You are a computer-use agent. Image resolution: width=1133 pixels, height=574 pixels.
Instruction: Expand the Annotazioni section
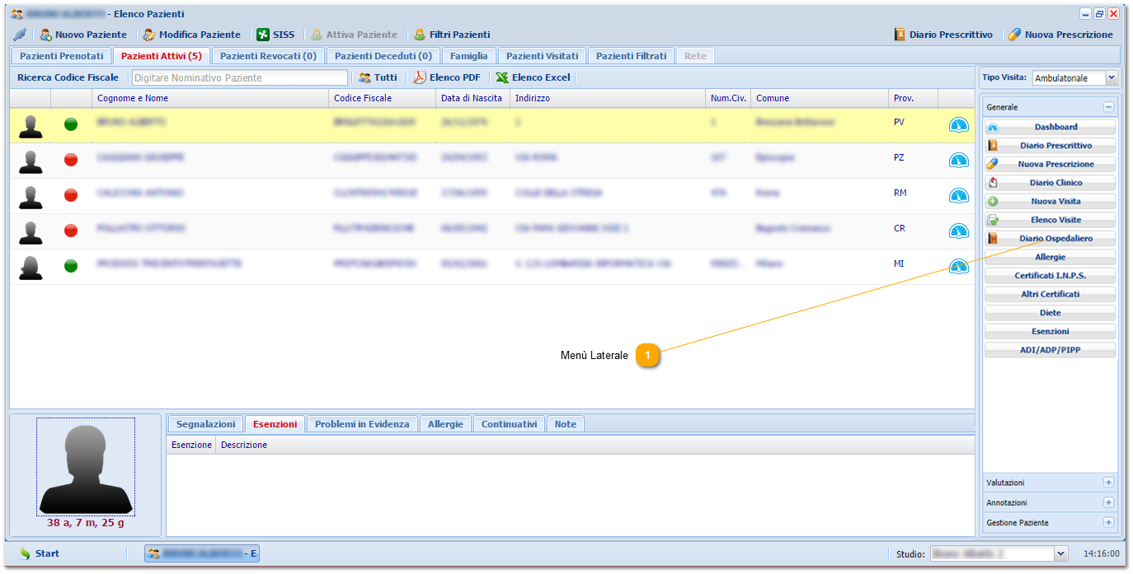(x=1108, y=502)
